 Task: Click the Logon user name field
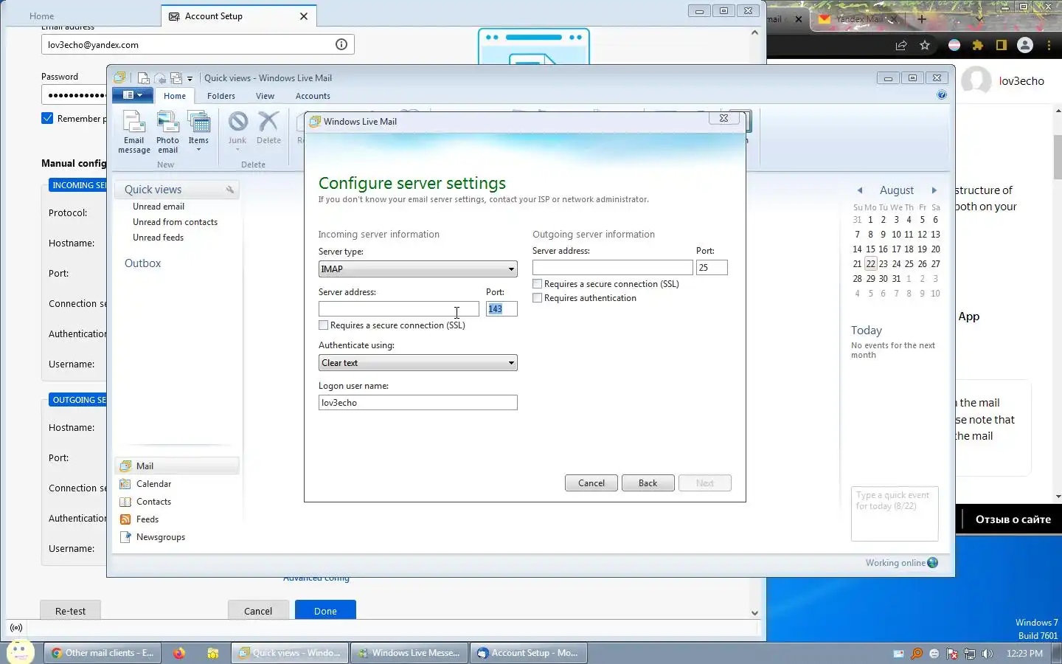point(417,403)
